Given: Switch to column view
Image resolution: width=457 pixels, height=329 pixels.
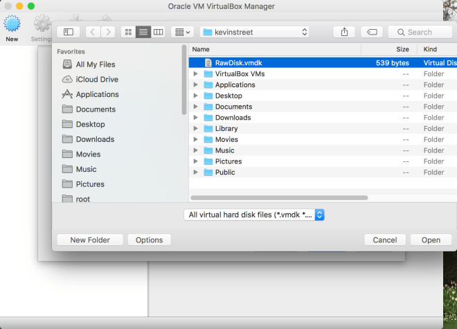Looking at the screenshot, I should point(158,32).
